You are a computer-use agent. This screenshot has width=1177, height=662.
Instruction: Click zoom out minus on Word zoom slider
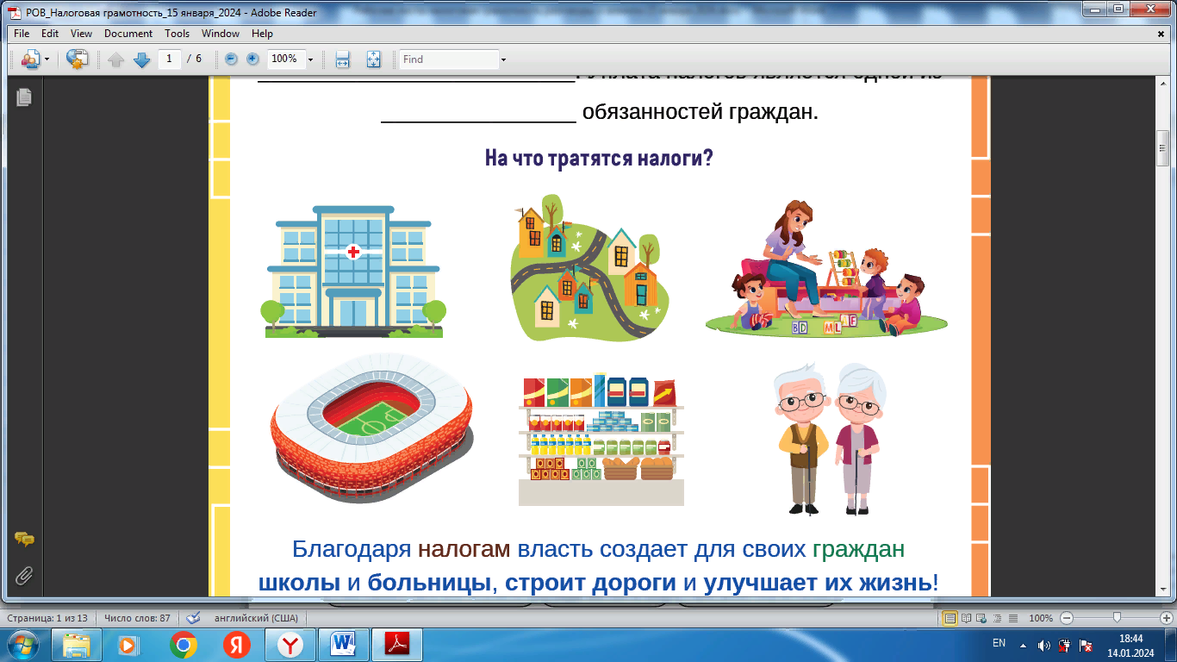1067,618
